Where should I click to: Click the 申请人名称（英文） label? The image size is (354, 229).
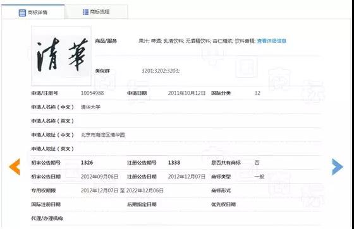click(52, 121)
